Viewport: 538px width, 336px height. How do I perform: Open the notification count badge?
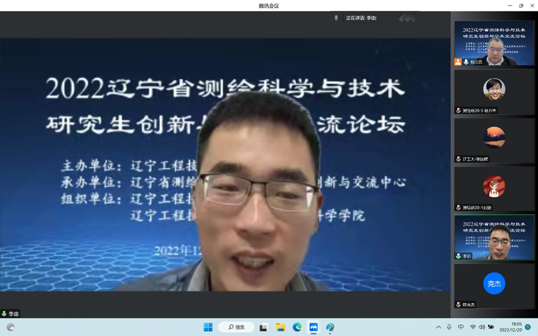[x=528, y=327]
